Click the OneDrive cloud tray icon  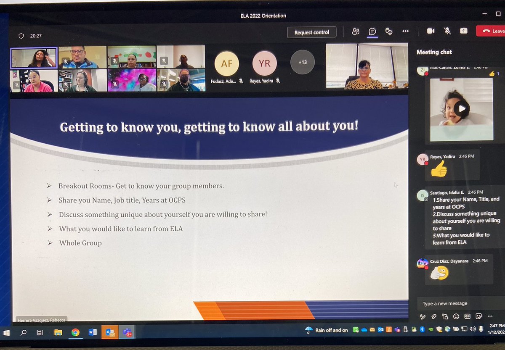point(364,330)
